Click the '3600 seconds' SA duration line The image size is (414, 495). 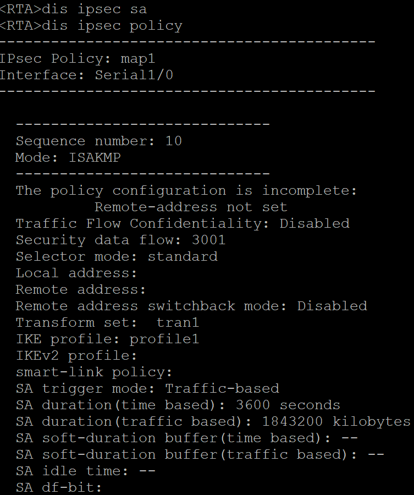click(178, 405)
